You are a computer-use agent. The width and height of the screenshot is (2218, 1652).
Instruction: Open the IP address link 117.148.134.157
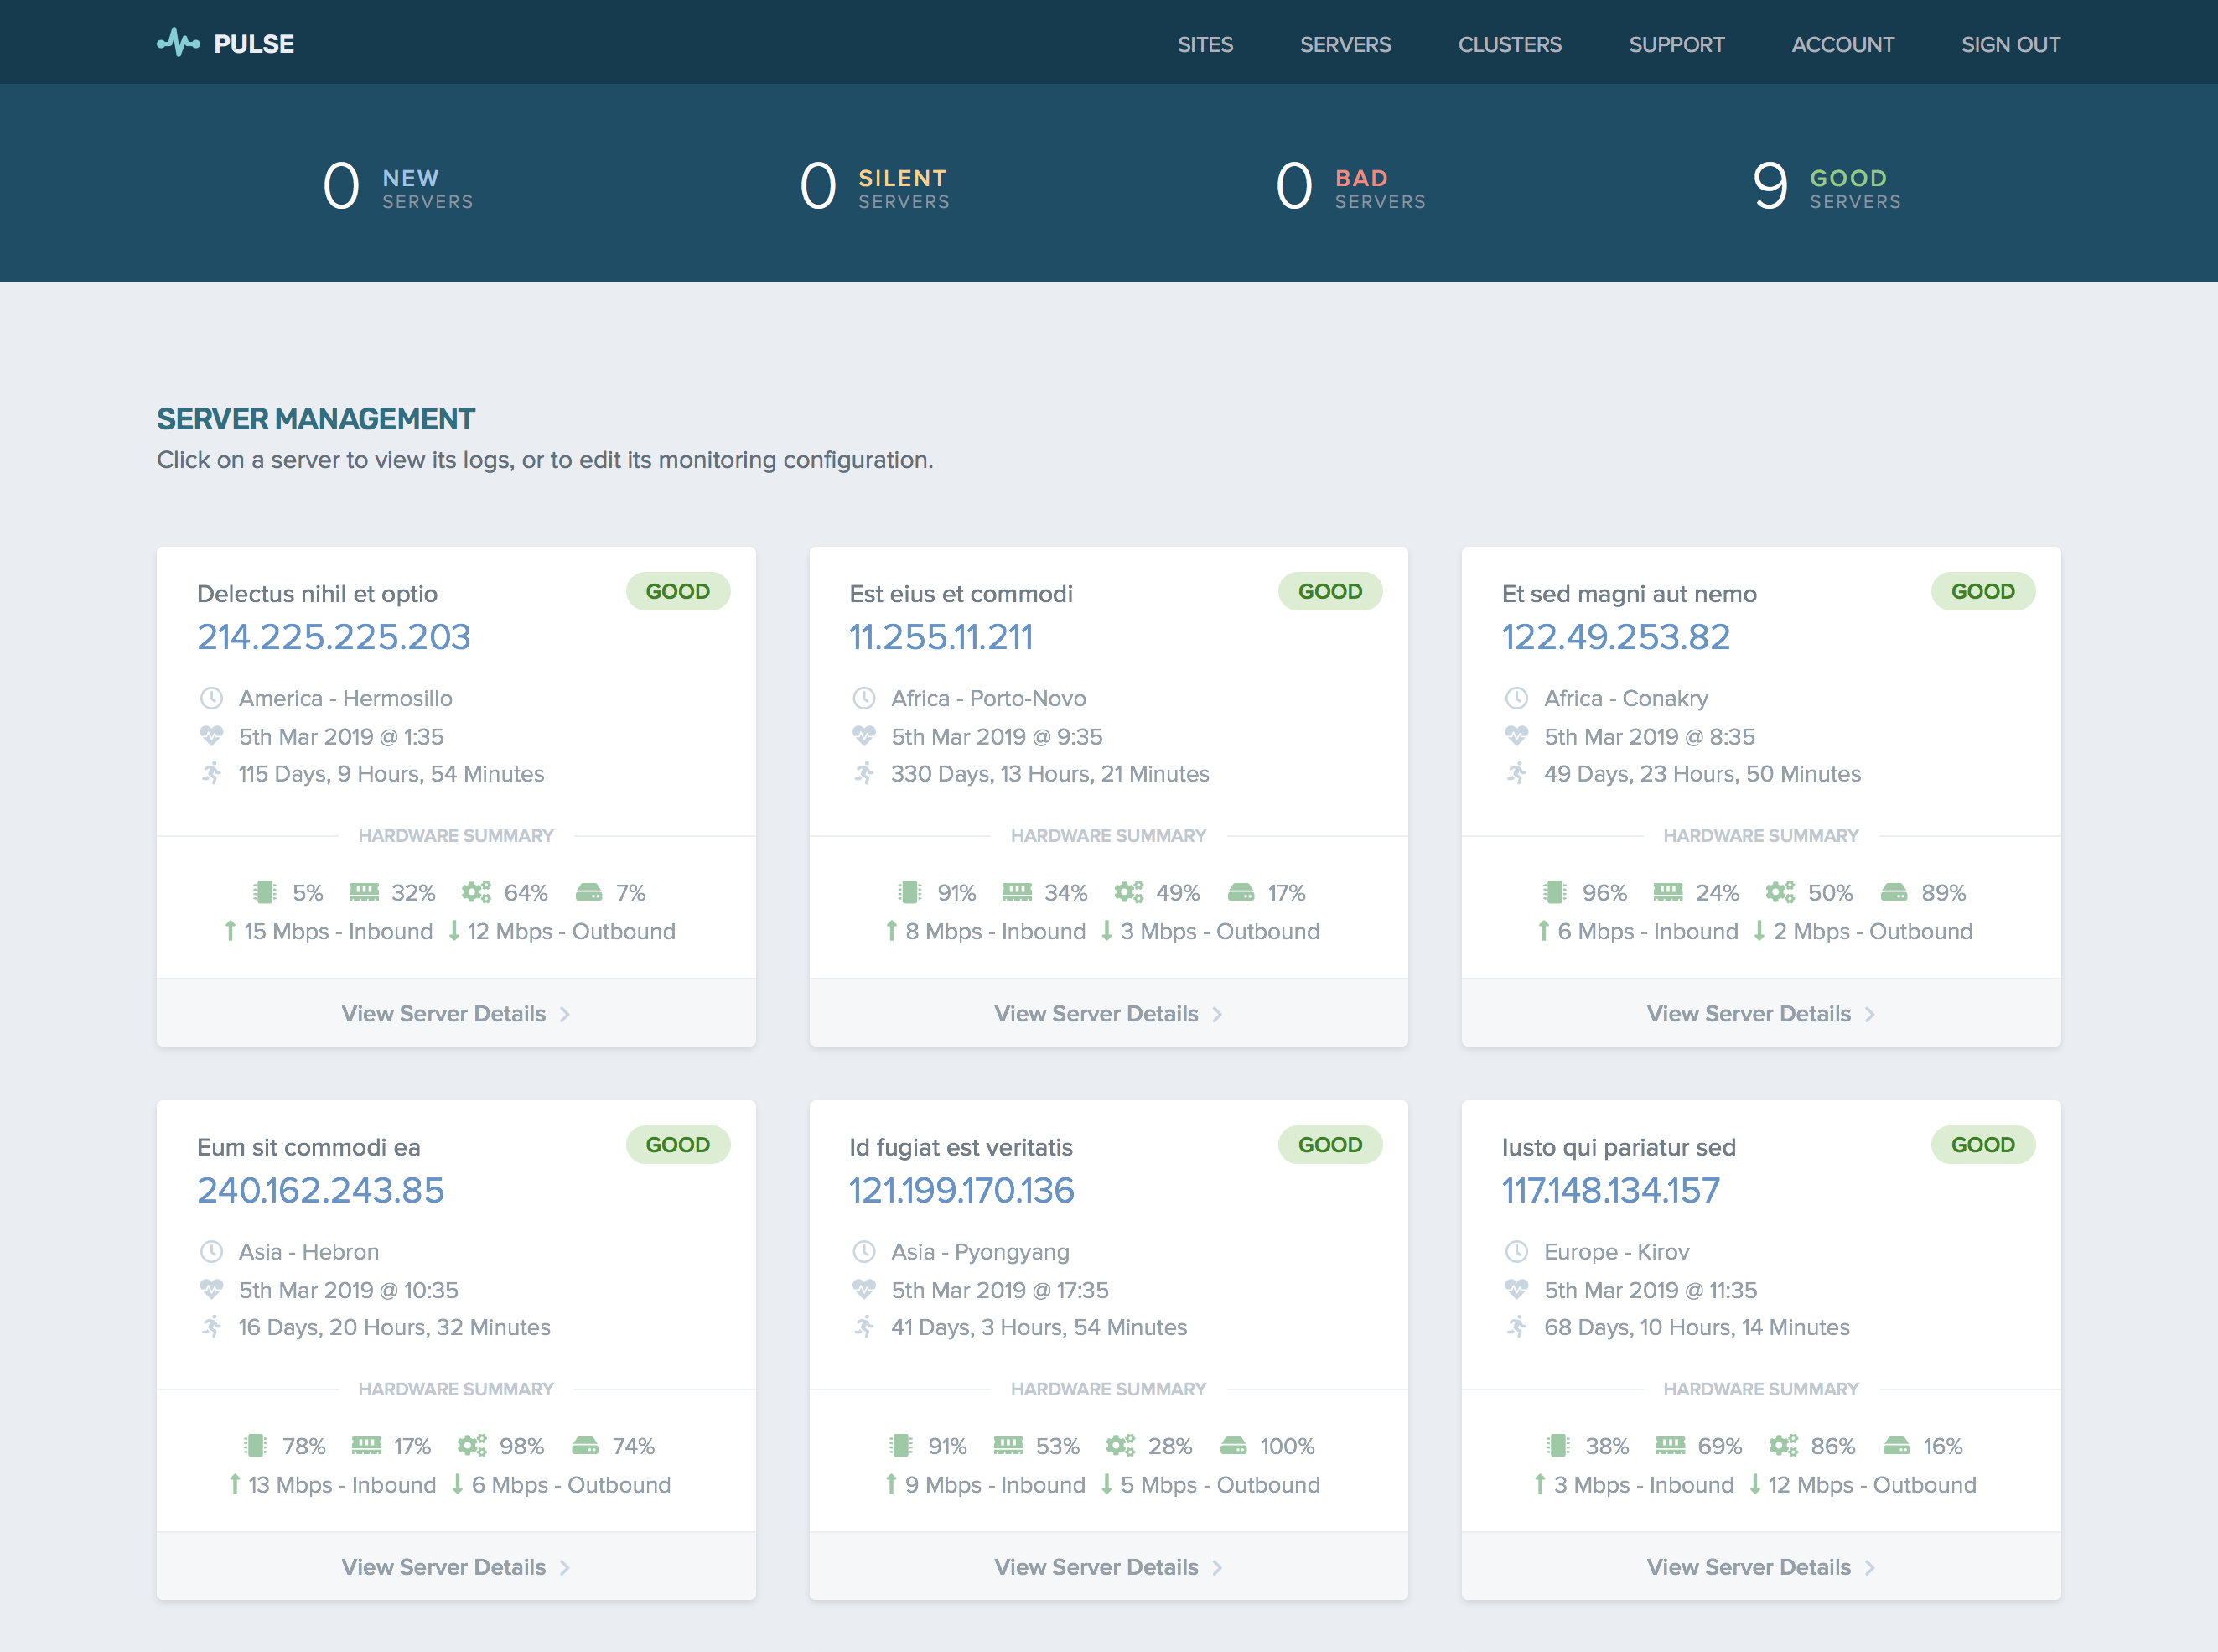pos(1610,1190)
